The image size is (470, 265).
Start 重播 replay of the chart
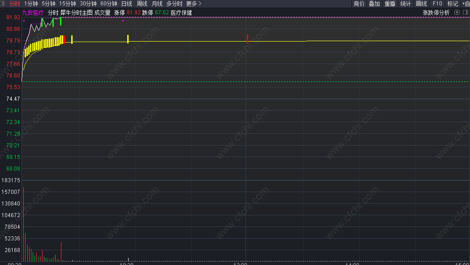point(390,4)
